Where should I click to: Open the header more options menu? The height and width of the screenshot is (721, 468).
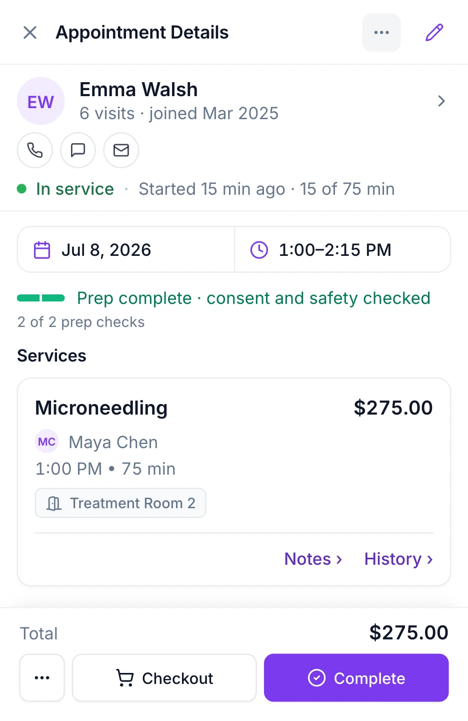click(x=381, y=33)
